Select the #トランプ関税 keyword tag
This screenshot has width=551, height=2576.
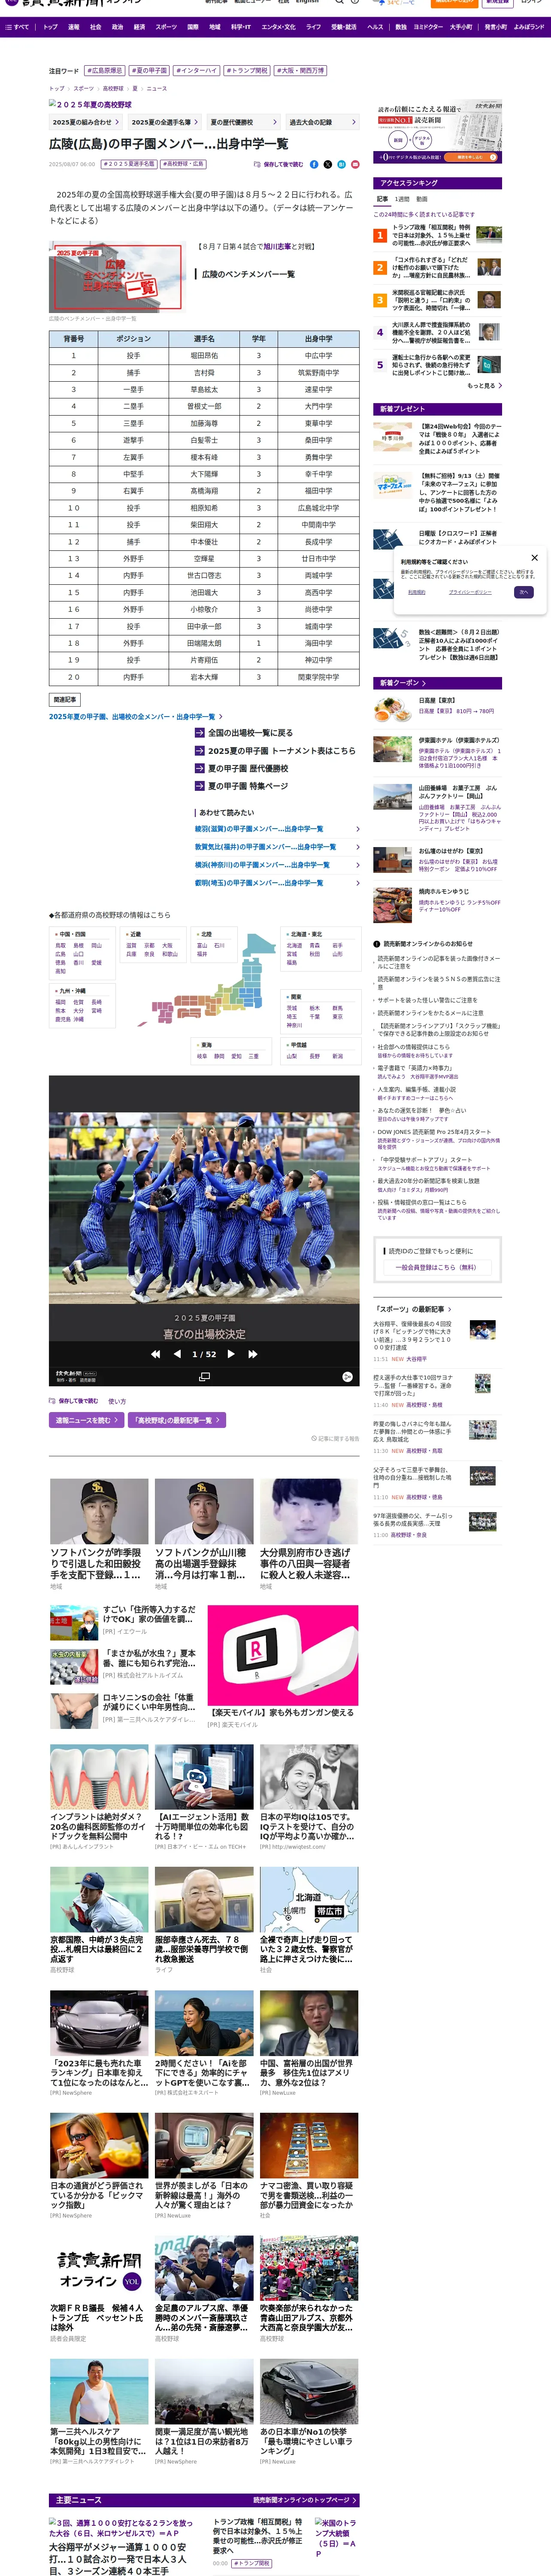point(247,71)
